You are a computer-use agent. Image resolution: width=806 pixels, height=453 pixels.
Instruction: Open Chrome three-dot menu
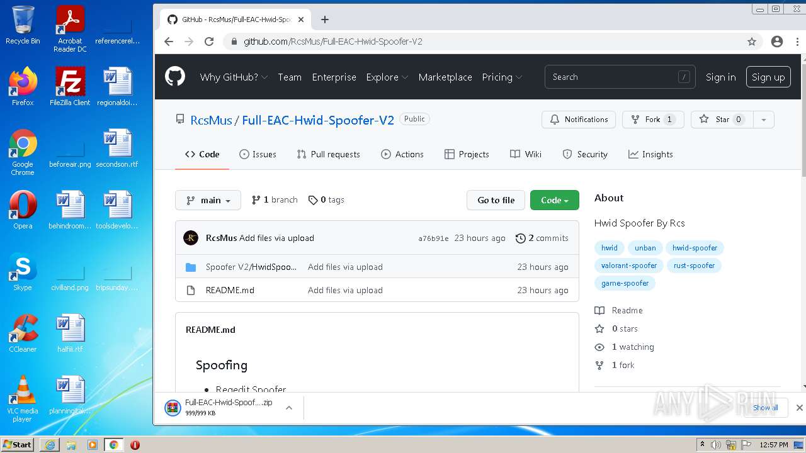(x=796, y=42)
